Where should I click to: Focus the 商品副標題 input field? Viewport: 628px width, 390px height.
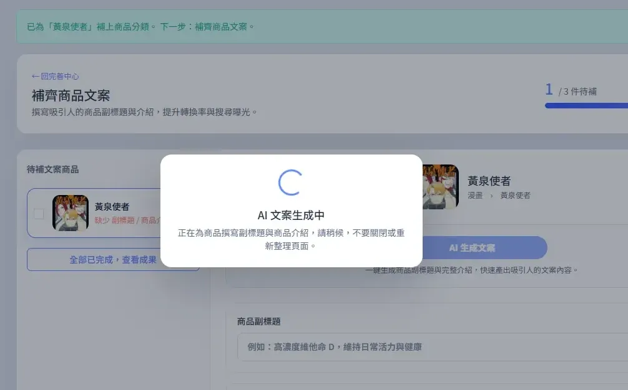pos(433,347)
